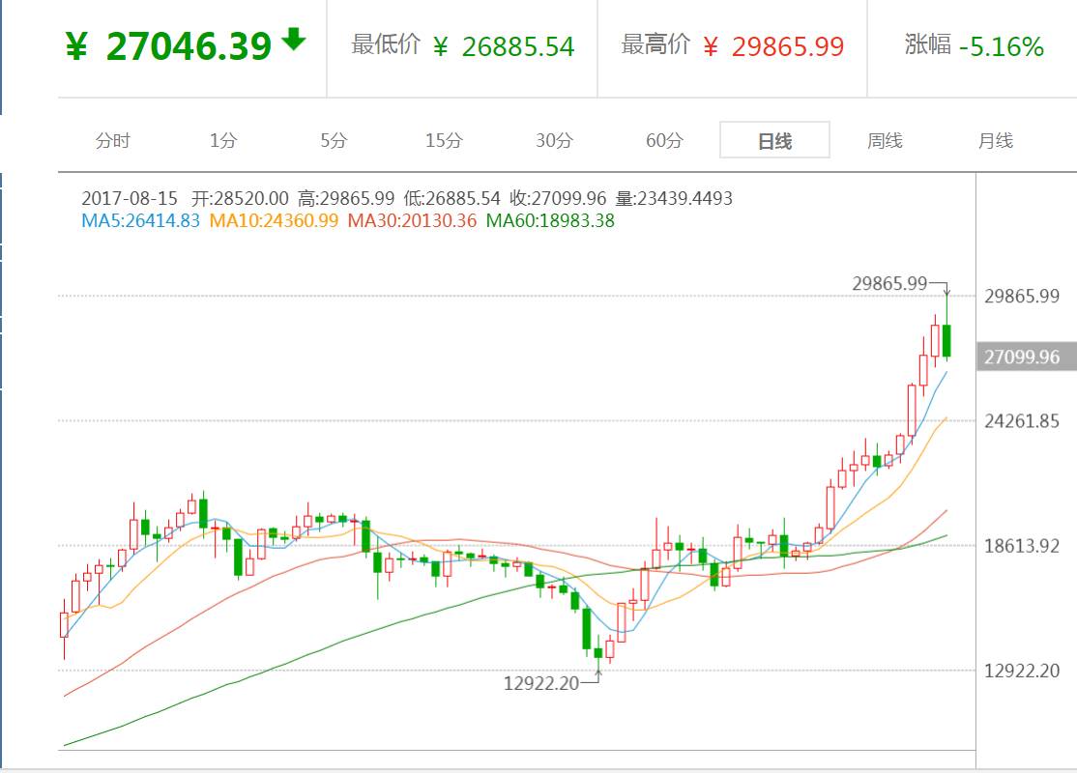Click the volume 量:23439.4493 text
Viewport: 1077px width, 773px height.
[x=674, y=198]
